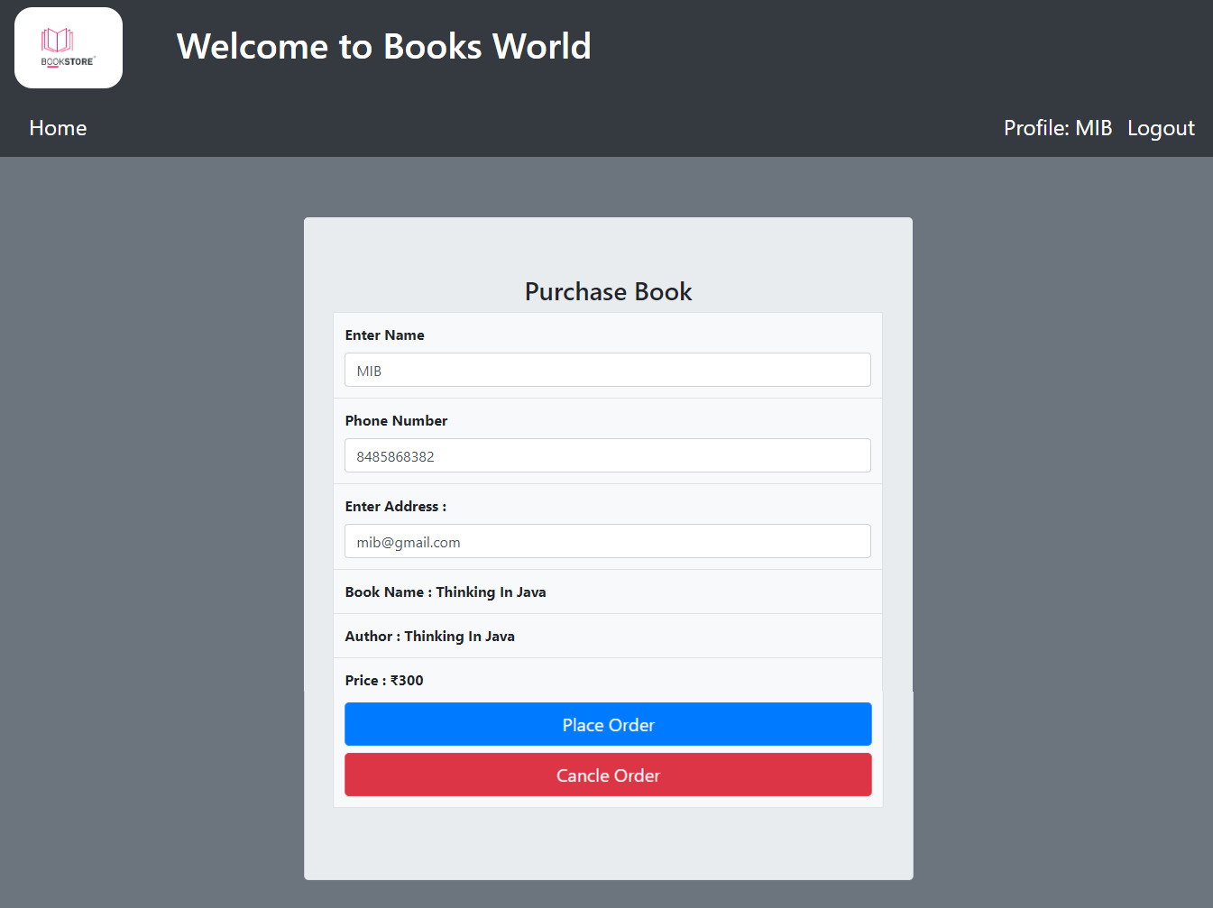The width and height of the screenshot is (1213, 908).
Task: Click the Enter Name label
Action: tap(384, 335)
